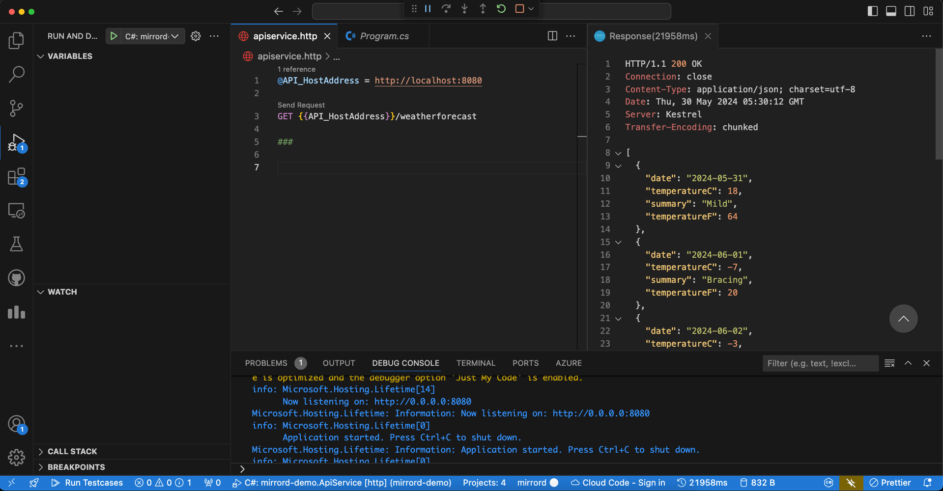
Task: Click Step Into in the debug toolbar
Action: point(464,9)
